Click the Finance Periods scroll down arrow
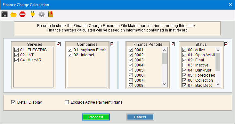The image size is (235, 124). coord(165,84)
